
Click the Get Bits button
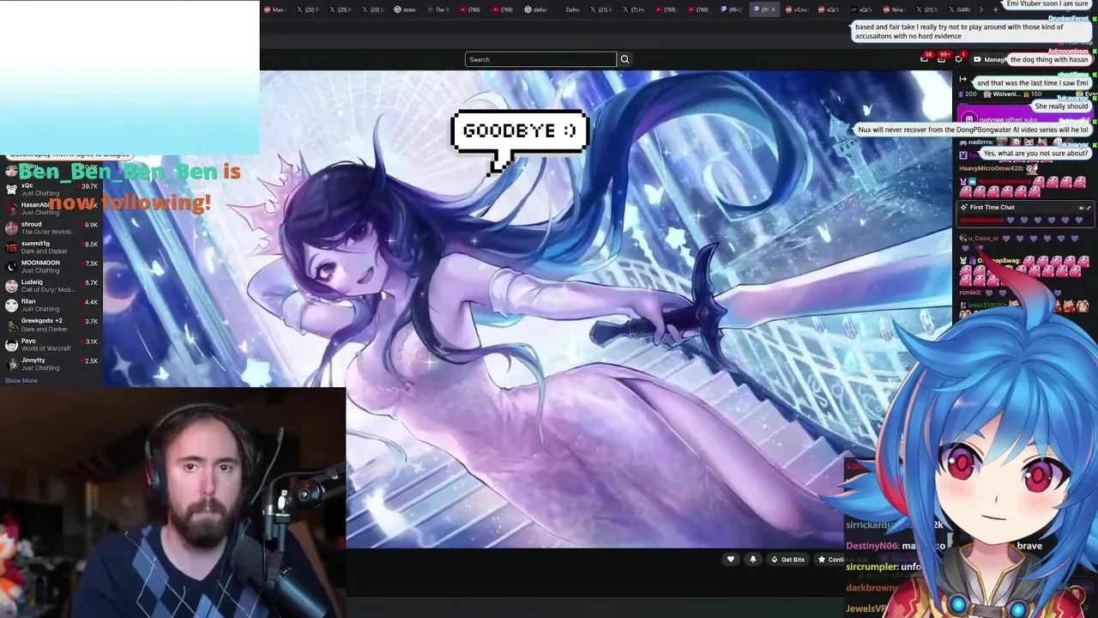tap(787, 560)
